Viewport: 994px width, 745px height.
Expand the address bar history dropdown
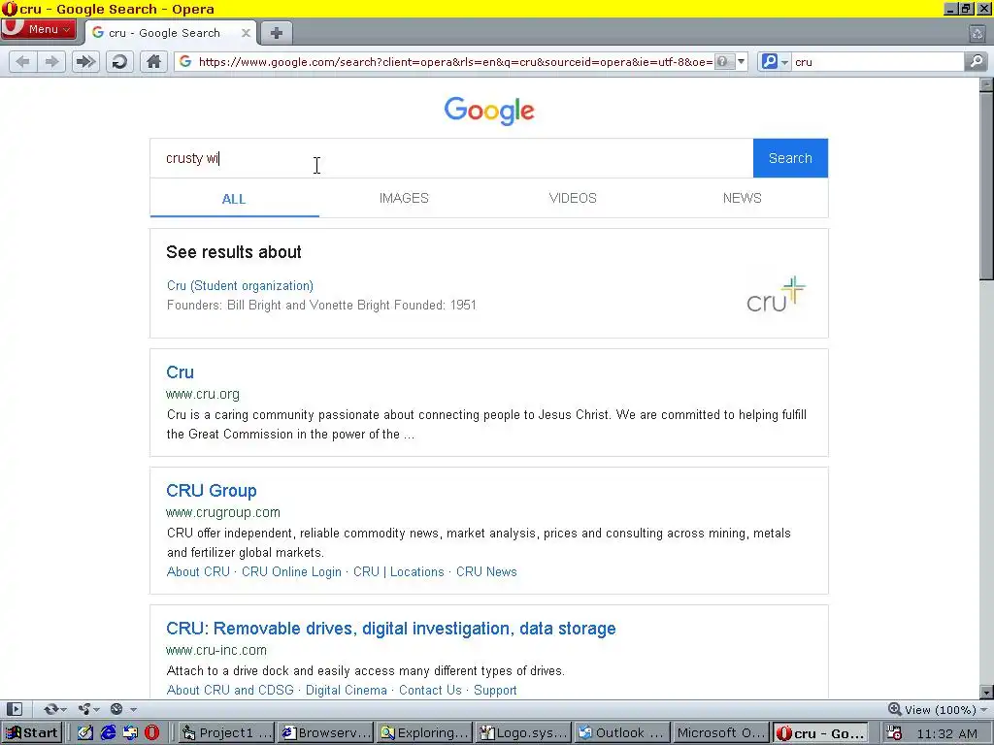point(741,61)
